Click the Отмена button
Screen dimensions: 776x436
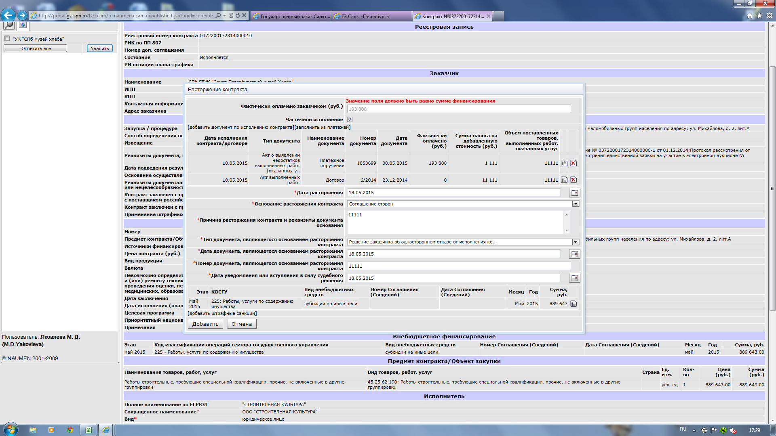click(242, 324)
